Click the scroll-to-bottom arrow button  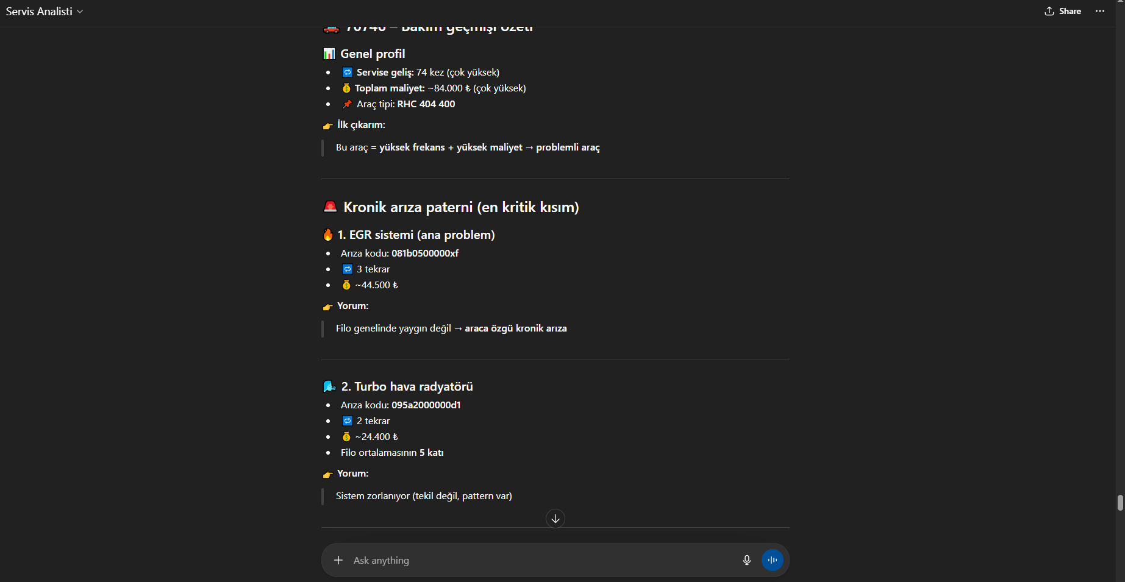coord(555,519)
